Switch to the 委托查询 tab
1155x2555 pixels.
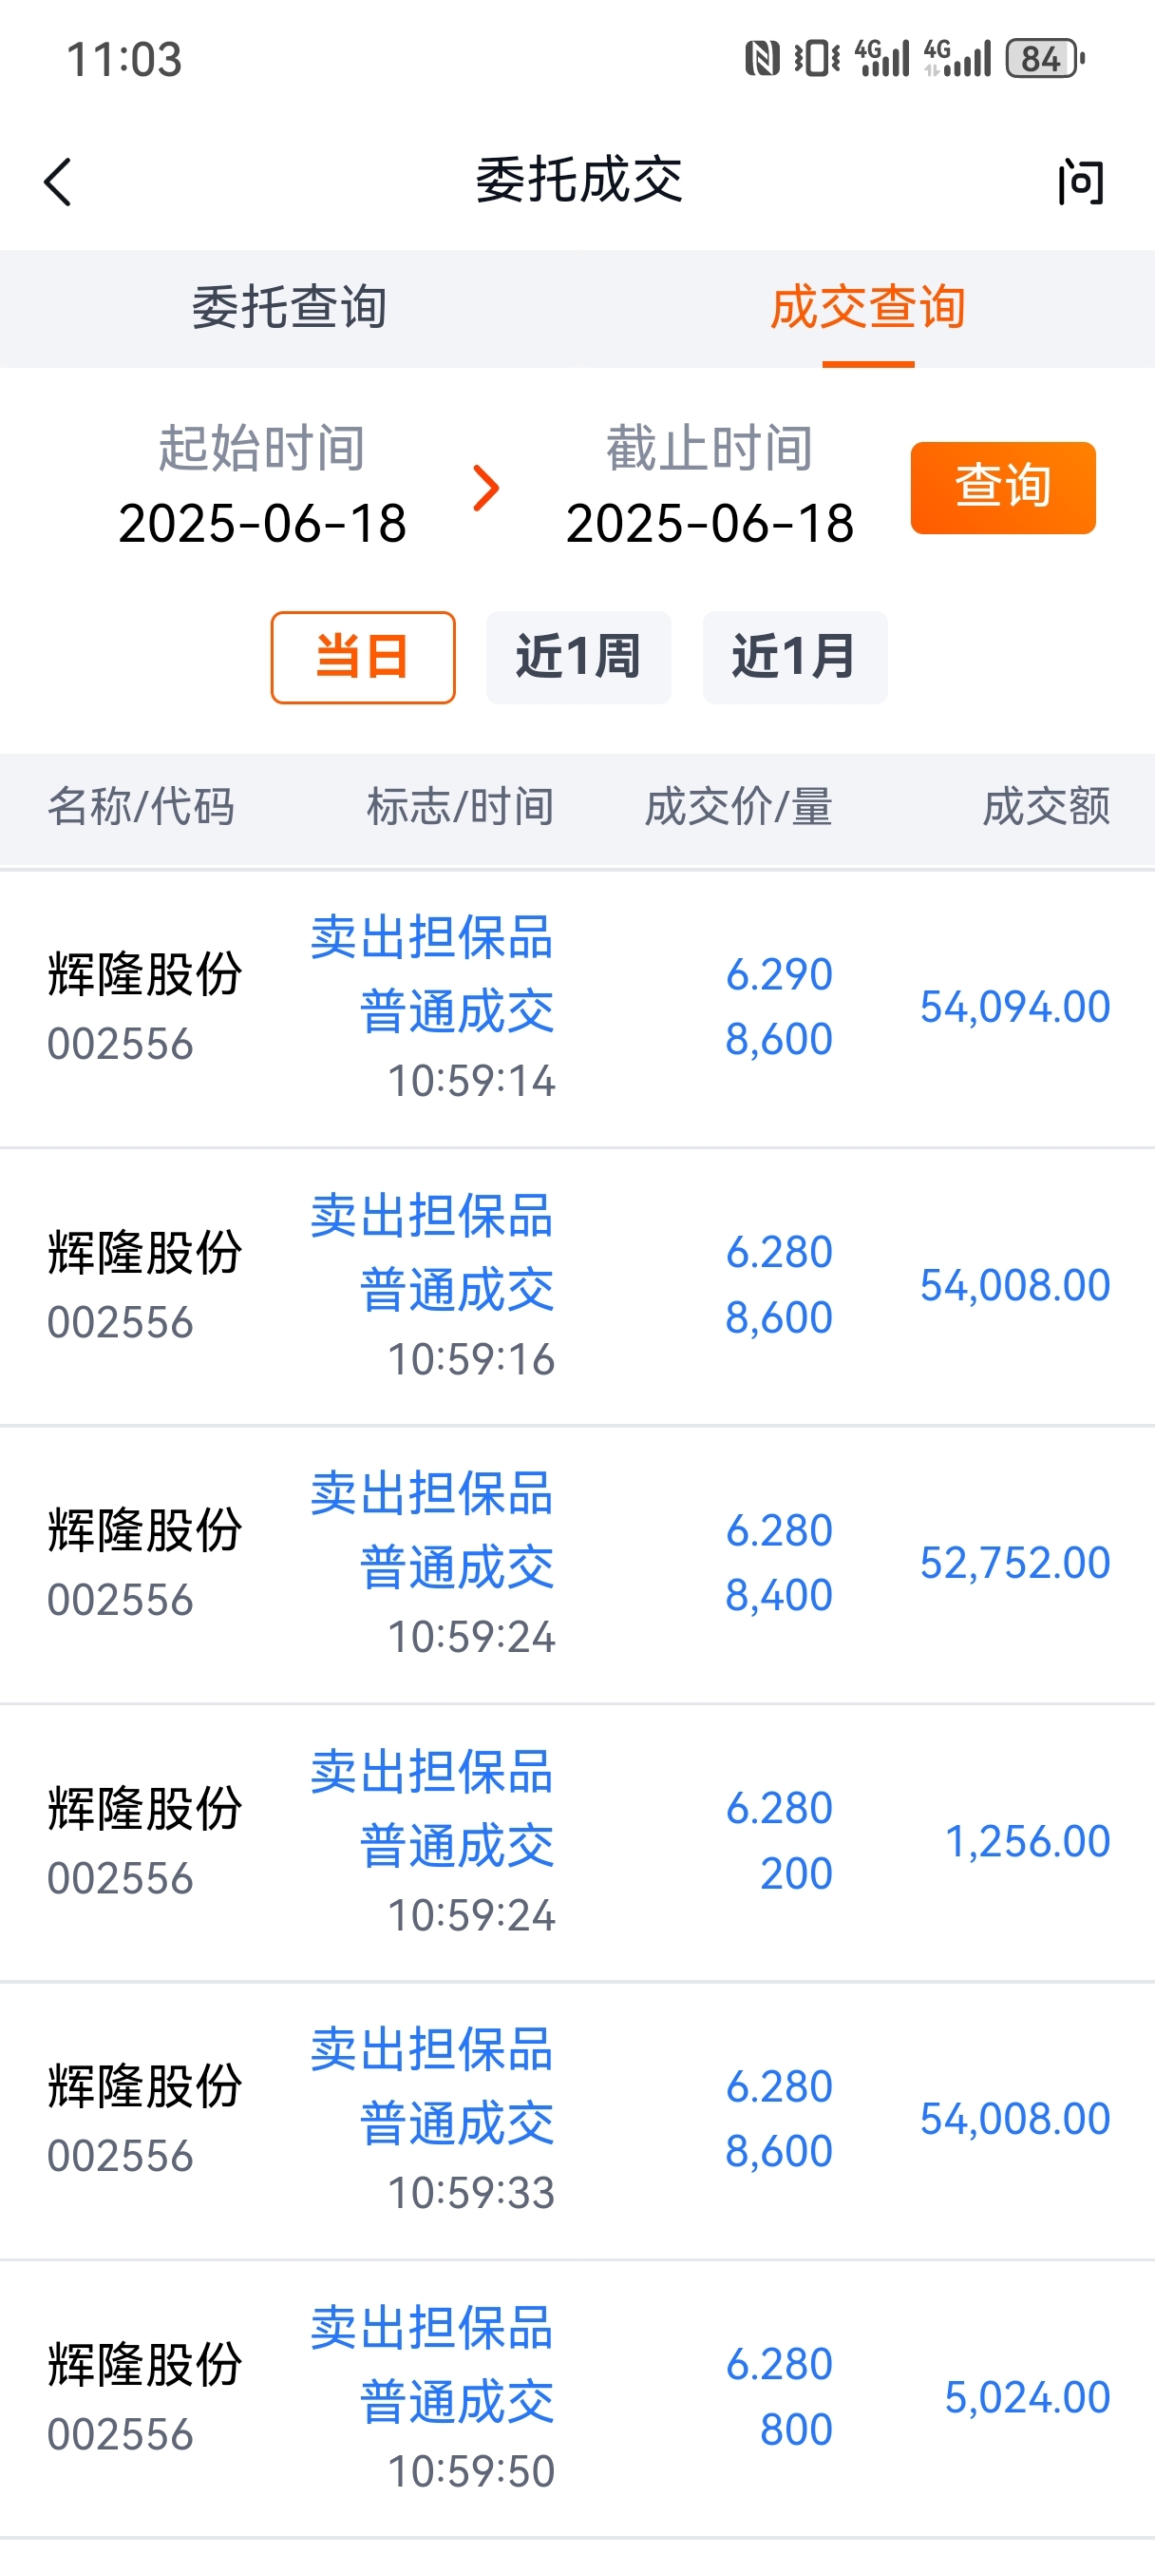[289, 307]
